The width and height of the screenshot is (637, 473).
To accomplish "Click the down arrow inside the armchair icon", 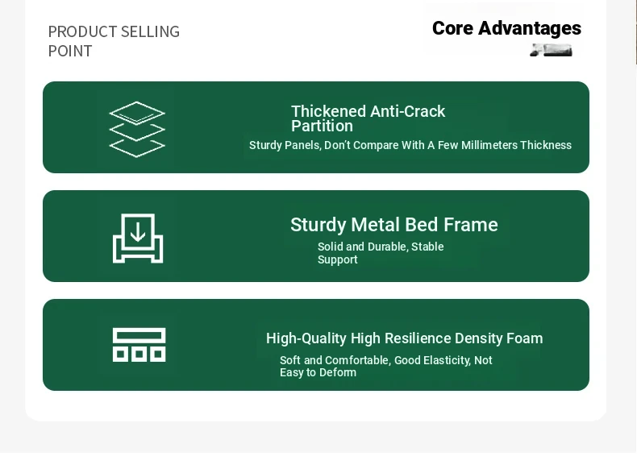I will coord(138,232).
